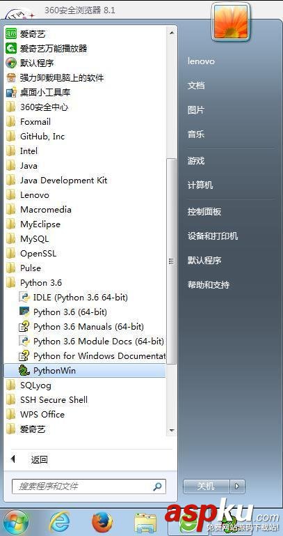283x536 pixels.
Task: Click the programs list scroll down arrow
Action: click(172, 430)
